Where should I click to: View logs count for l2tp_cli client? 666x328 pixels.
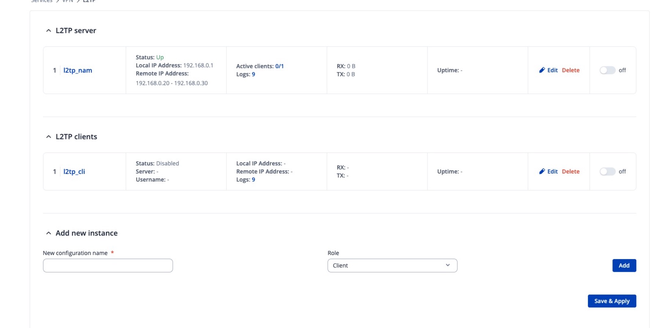tap(253, 180)
